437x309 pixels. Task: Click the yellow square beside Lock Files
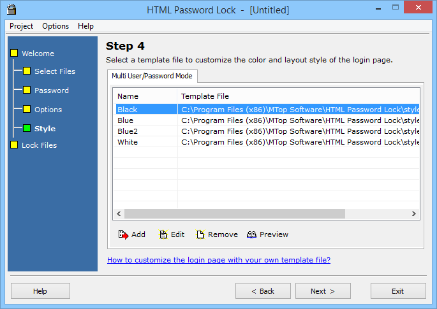tap(14, 145)
